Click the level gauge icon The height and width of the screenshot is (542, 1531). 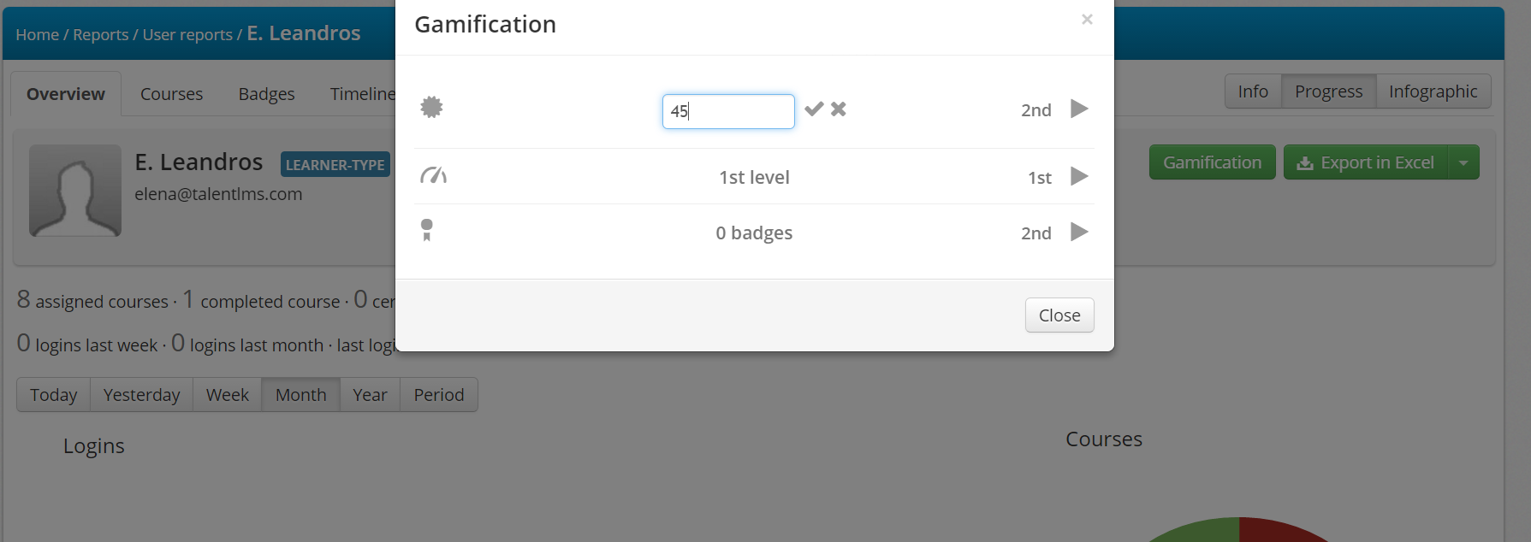[434, 175]
